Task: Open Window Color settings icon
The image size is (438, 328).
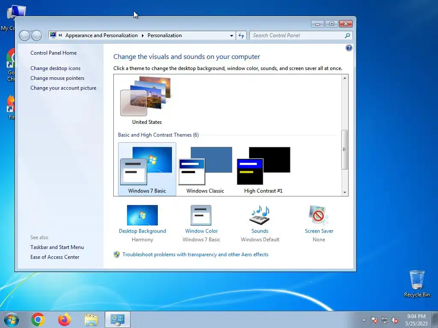Action: (x=201, y=215)
